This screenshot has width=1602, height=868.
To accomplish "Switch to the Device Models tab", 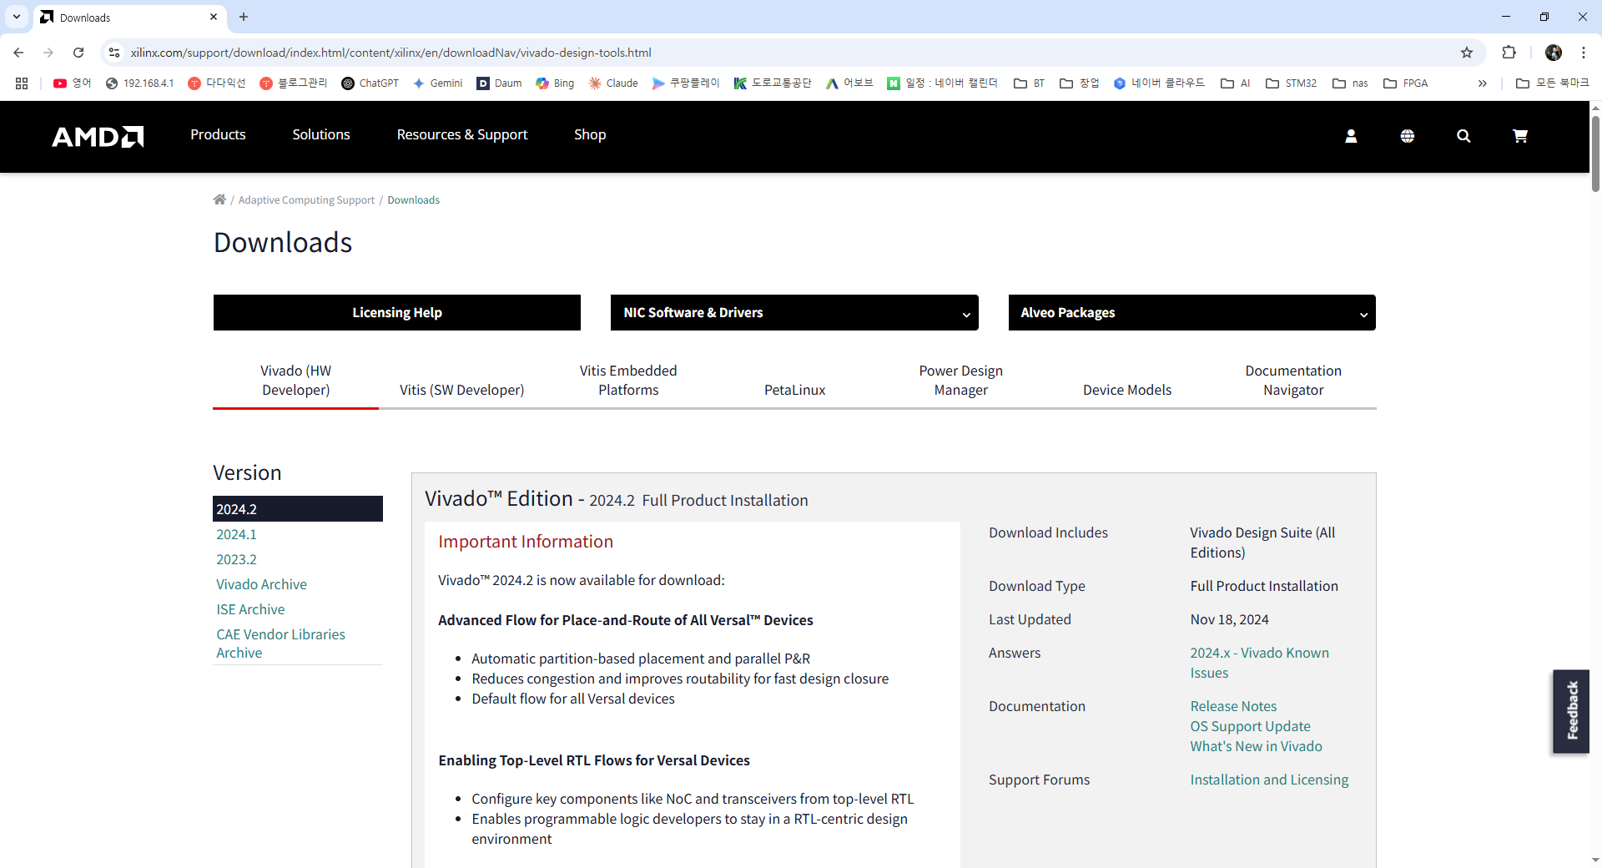I will [1127, 390].
